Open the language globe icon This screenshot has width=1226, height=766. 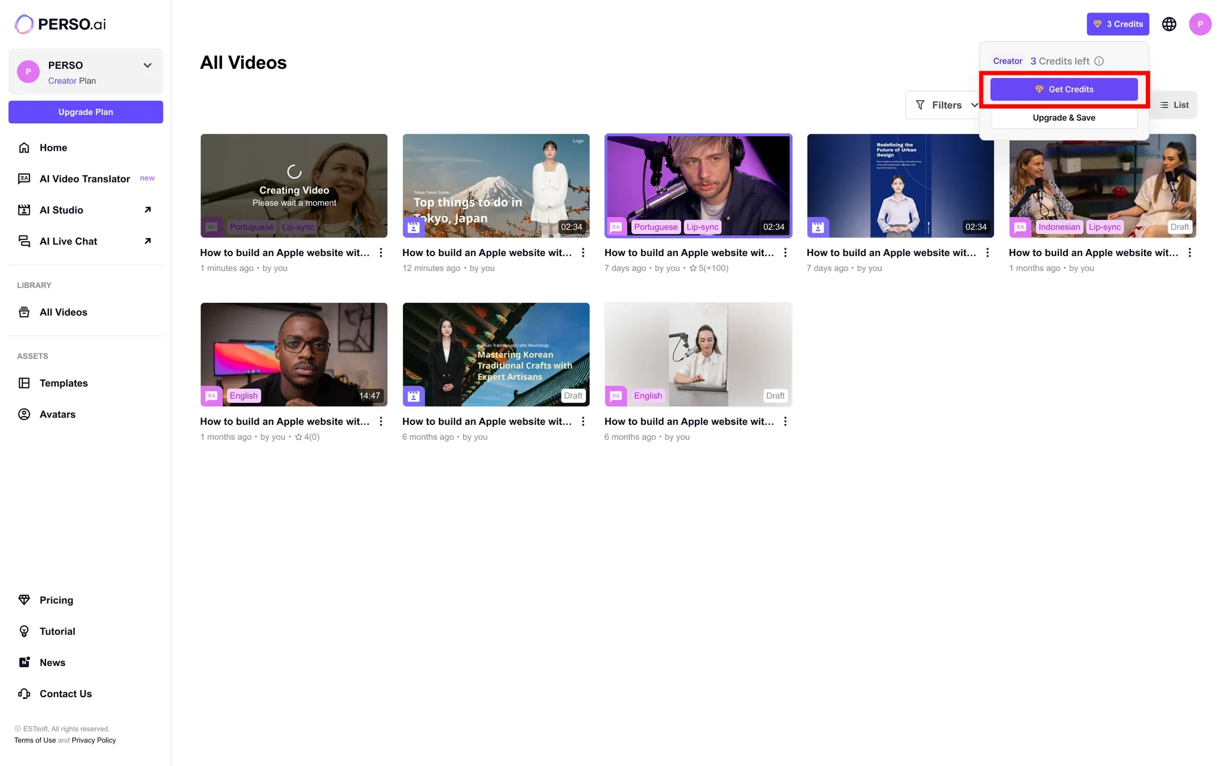pyautogui.click(x=1169, y=24)
